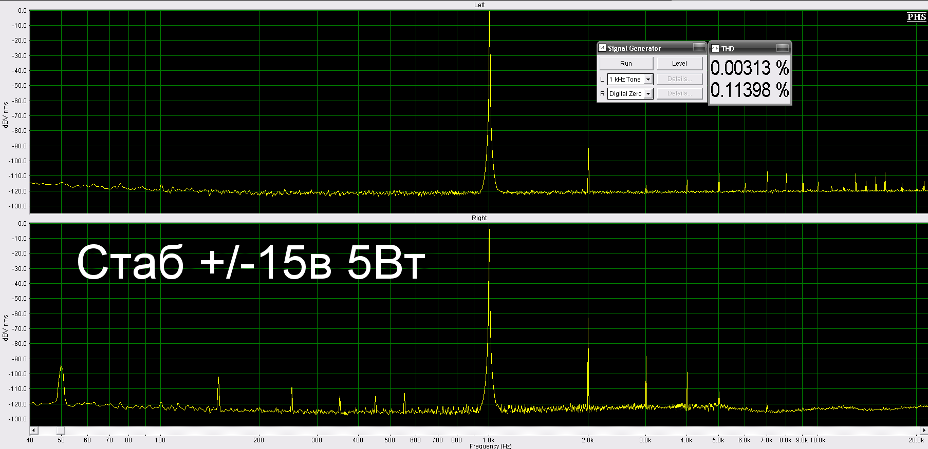Click the horizontal scrollbar track
Screen dimensions: 928x449
(462, 430)
